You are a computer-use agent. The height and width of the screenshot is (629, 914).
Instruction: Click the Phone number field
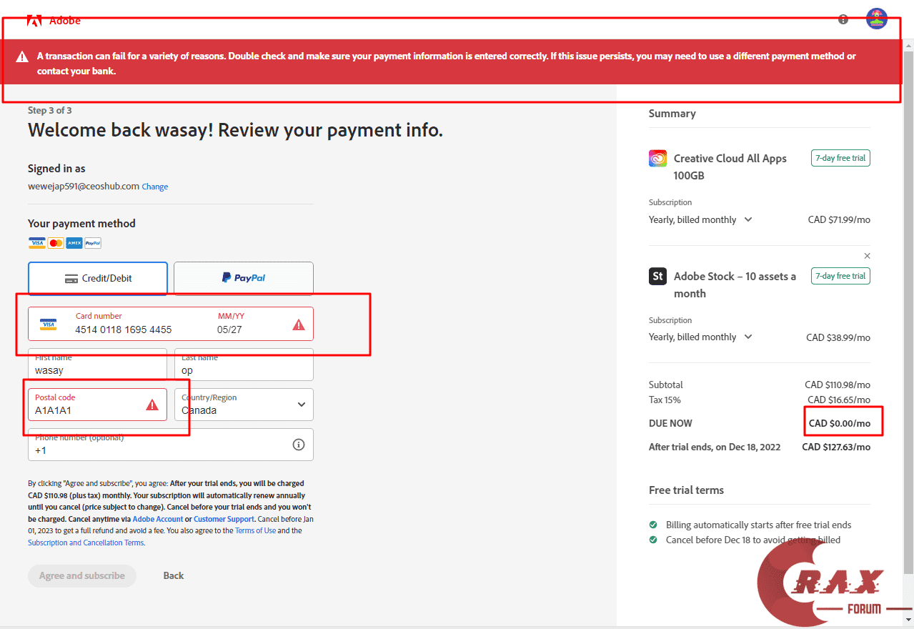click(x=171, y=445)
